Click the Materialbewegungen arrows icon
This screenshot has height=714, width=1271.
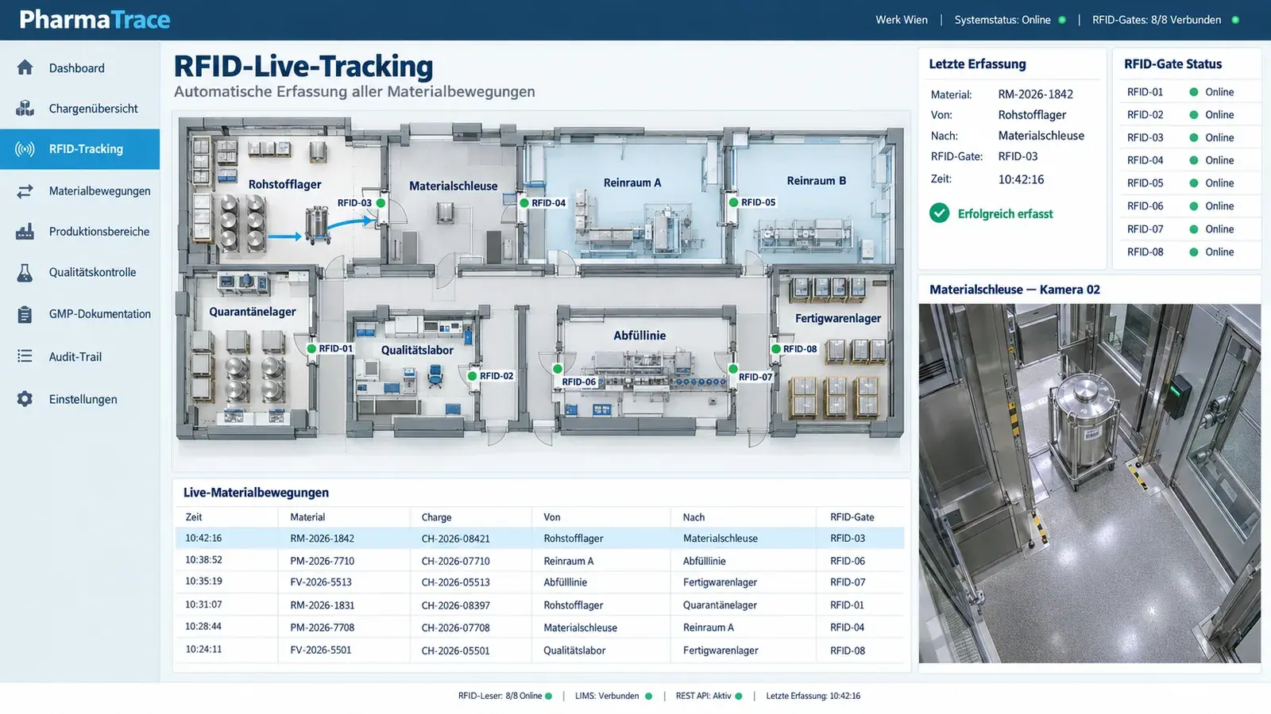[x=25, y=191]
